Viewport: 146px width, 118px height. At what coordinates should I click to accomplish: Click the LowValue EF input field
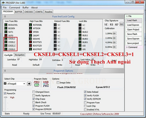(19, 59)
